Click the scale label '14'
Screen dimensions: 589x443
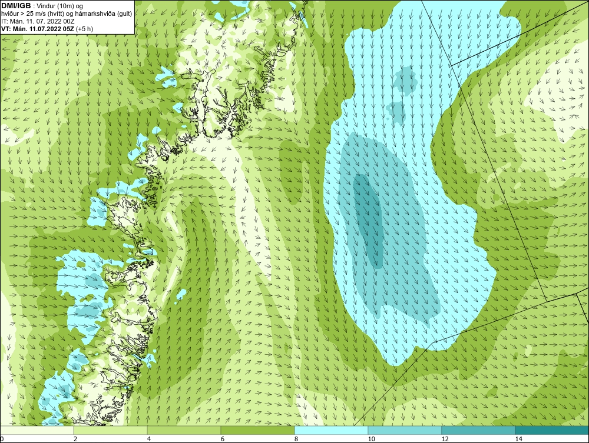pyautogui.click(x=518, y=439)
